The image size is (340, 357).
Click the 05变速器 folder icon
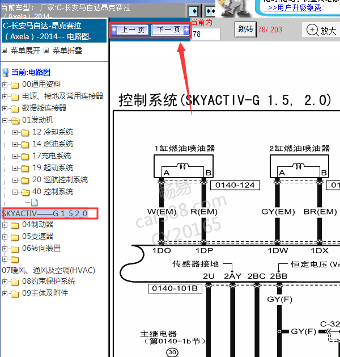click(x=15, y=237)
